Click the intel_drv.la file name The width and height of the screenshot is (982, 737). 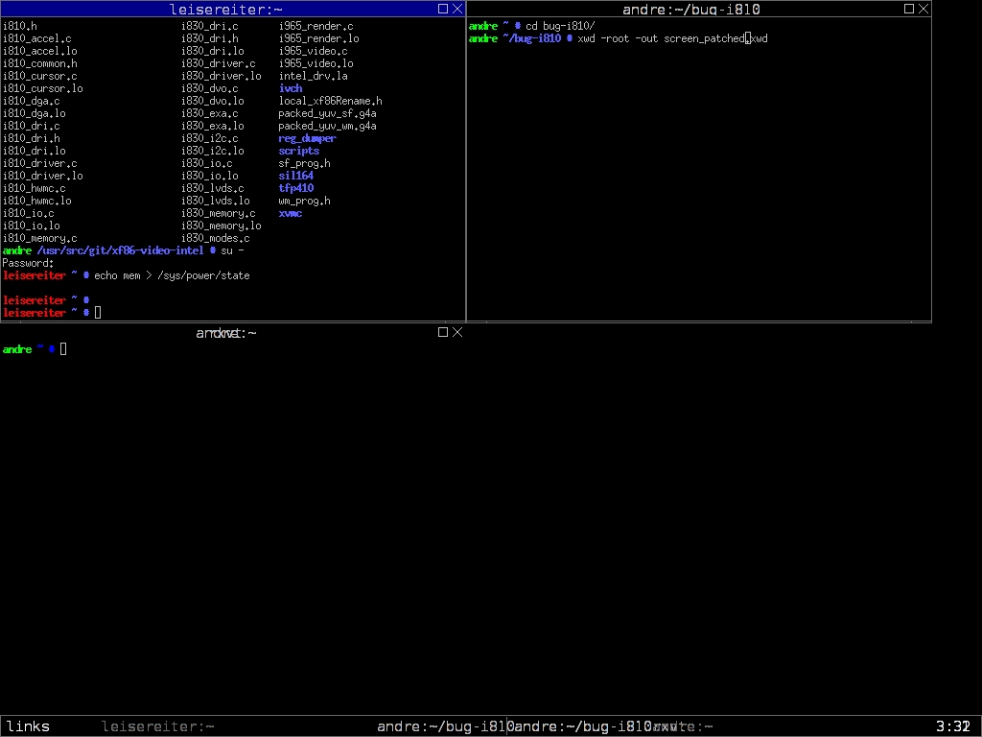coord(313,76)
